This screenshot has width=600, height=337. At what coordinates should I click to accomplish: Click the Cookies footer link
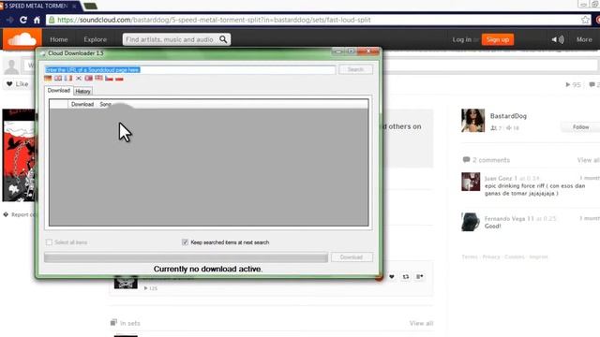(515, 256)
